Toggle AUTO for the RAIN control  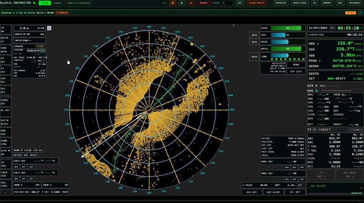pyautogui.click(x=254, y=42)
